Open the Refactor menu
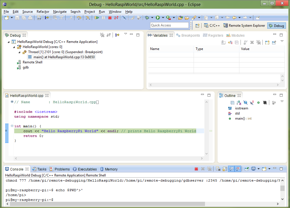This screenshot has width=290, height=208. click(x=43, y=12)
